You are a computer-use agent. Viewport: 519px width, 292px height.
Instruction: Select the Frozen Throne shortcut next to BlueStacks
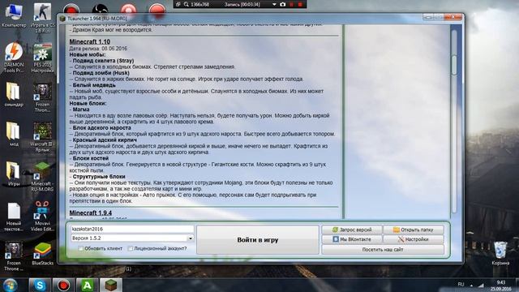(14, 256)
